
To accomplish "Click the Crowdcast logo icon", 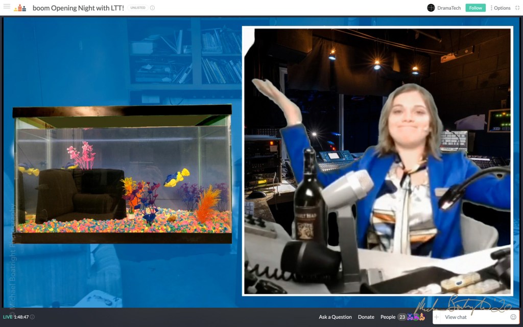I will 20,8.
